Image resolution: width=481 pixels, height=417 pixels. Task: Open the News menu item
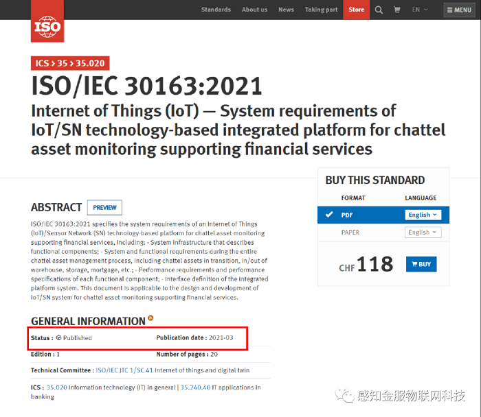[x=286, y=10]
